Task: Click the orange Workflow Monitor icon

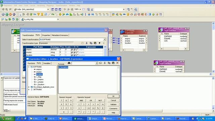Action: click(x=10, y=14)
